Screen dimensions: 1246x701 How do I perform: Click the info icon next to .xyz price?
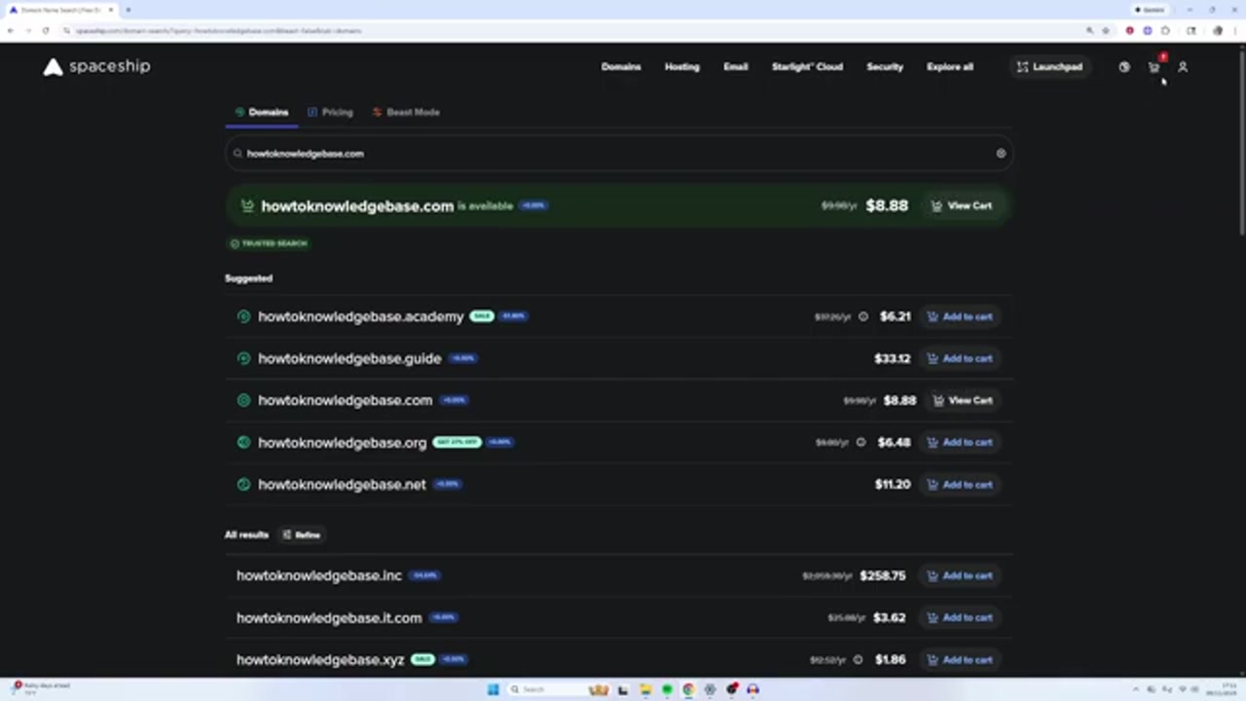tap(858, 660)
